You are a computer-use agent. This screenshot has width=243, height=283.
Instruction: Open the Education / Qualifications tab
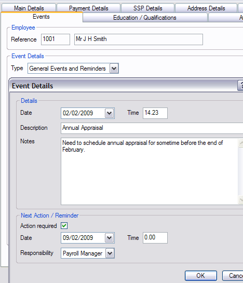pyautogui.click(x=145, y=18)
